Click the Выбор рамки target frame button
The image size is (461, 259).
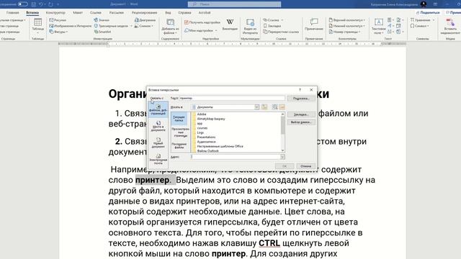[x=301, y=122]
